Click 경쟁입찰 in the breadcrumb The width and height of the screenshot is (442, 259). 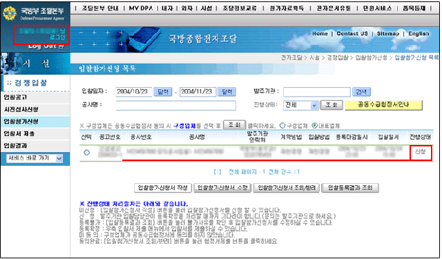click(338, 58)
